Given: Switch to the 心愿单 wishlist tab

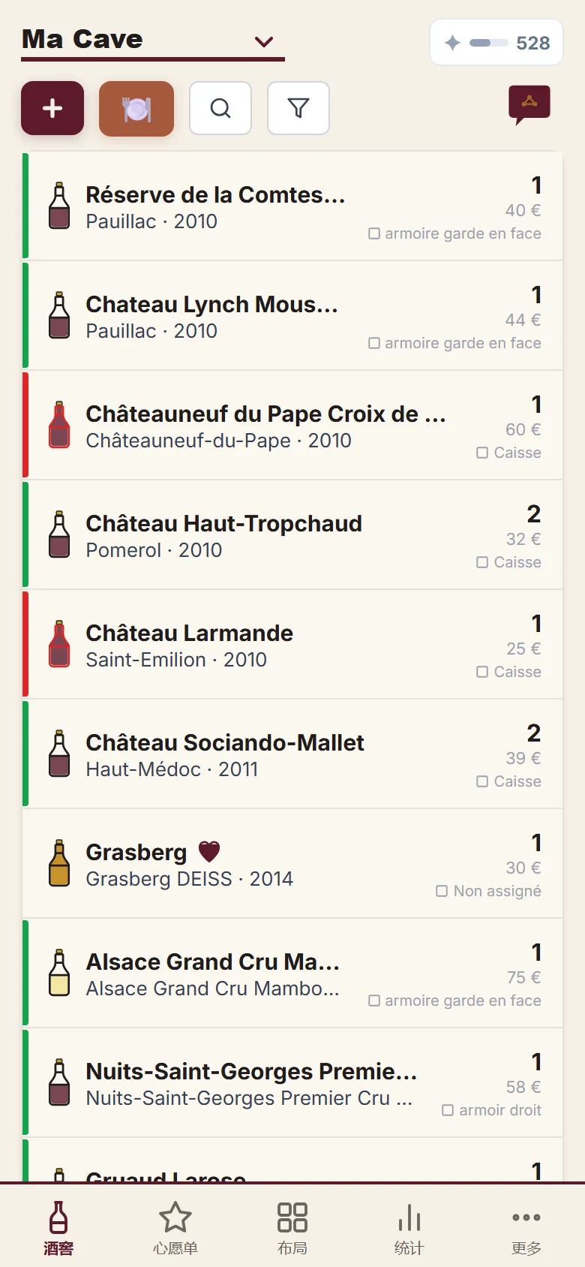Looking at the screenshot, I should [175, 1227].
